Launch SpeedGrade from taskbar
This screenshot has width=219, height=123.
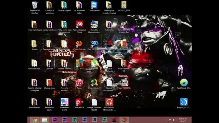pyautogui.click(x=74, y=120)
